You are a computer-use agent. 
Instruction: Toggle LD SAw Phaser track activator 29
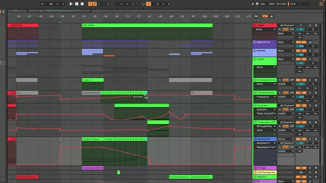(301, 93)
